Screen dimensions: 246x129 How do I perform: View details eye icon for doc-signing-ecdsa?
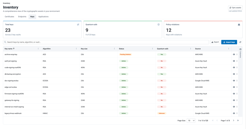point(234,81)
